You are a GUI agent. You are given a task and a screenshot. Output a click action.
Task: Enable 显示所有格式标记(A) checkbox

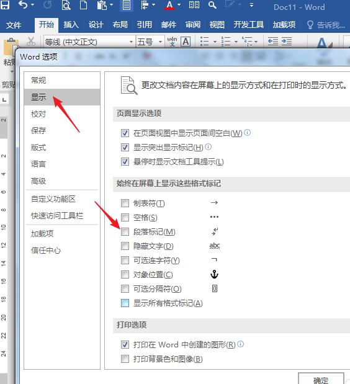pos(125,303)
